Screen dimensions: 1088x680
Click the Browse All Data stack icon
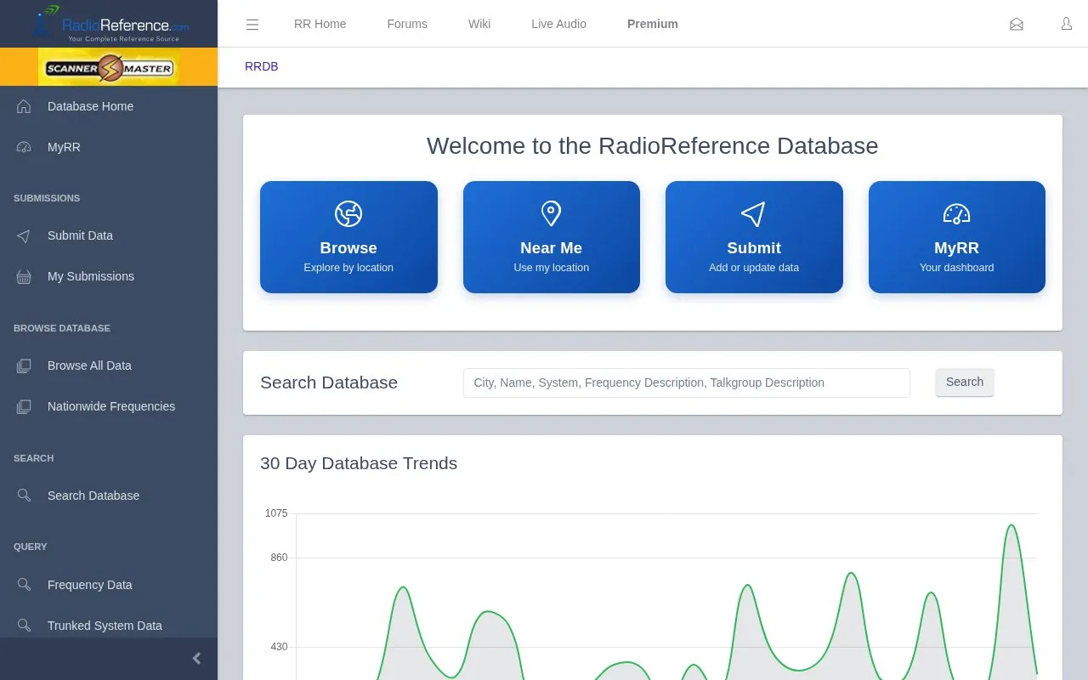click(24, 365)
